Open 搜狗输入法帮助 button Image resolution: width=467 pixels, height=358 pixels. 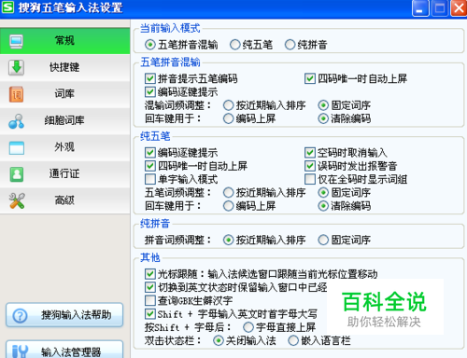(x=64, y=315)
